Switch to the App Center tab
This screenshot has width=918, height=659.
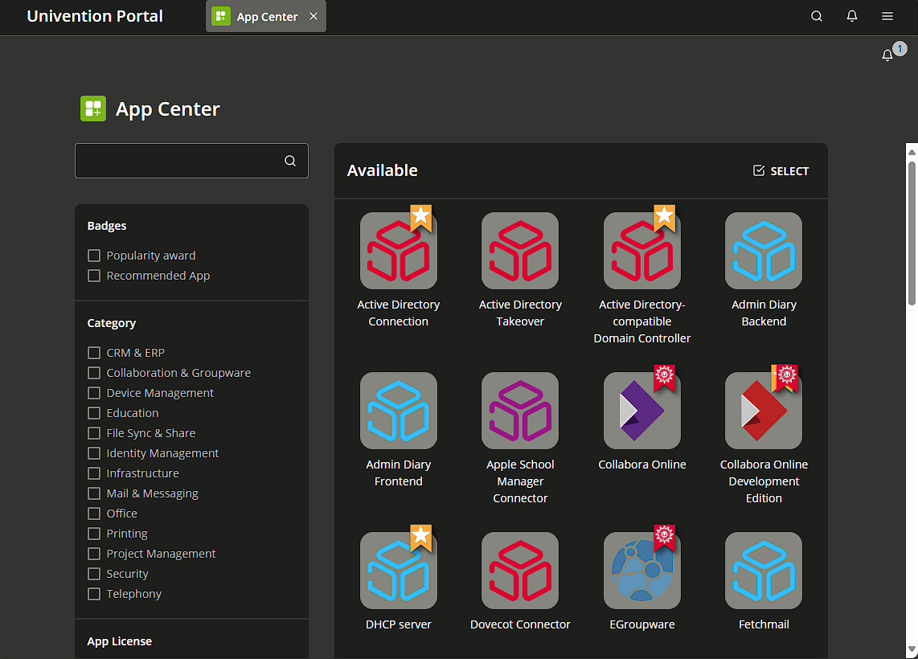pos(267,17)
